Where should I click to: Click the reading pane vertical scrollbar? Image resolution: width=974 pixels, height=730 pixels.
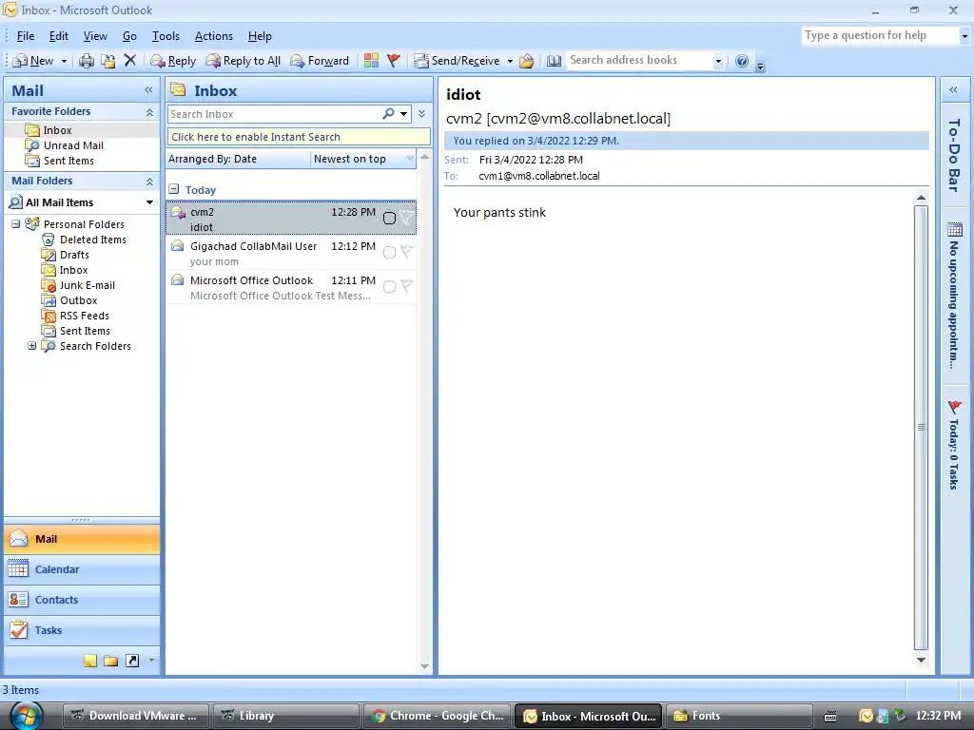921,428
